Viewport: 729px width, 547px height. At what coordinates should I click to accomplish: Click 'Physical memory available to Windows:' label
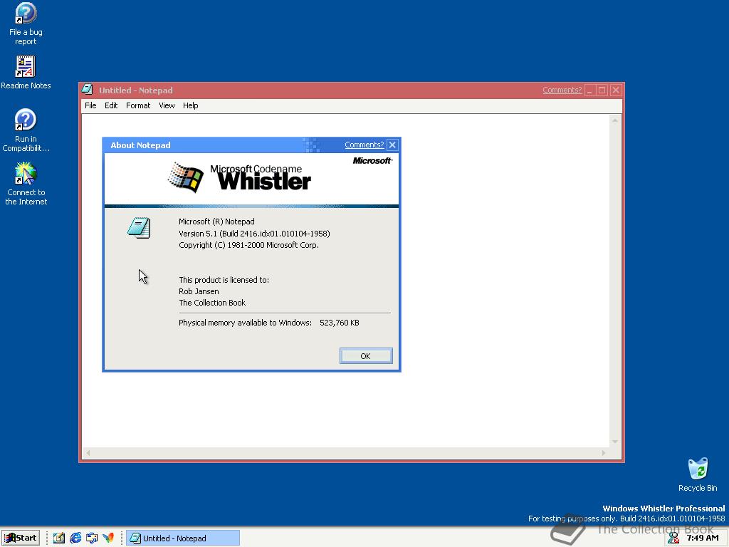click(x=245, y=323)
